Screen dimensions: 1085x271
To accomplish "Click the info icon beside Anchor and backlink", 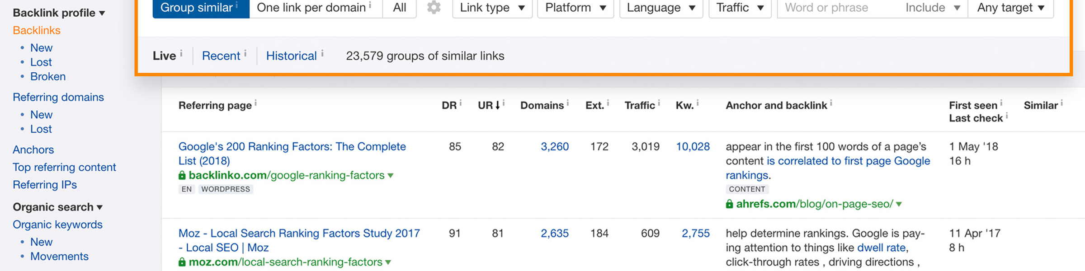I will [x=831, y=103].
